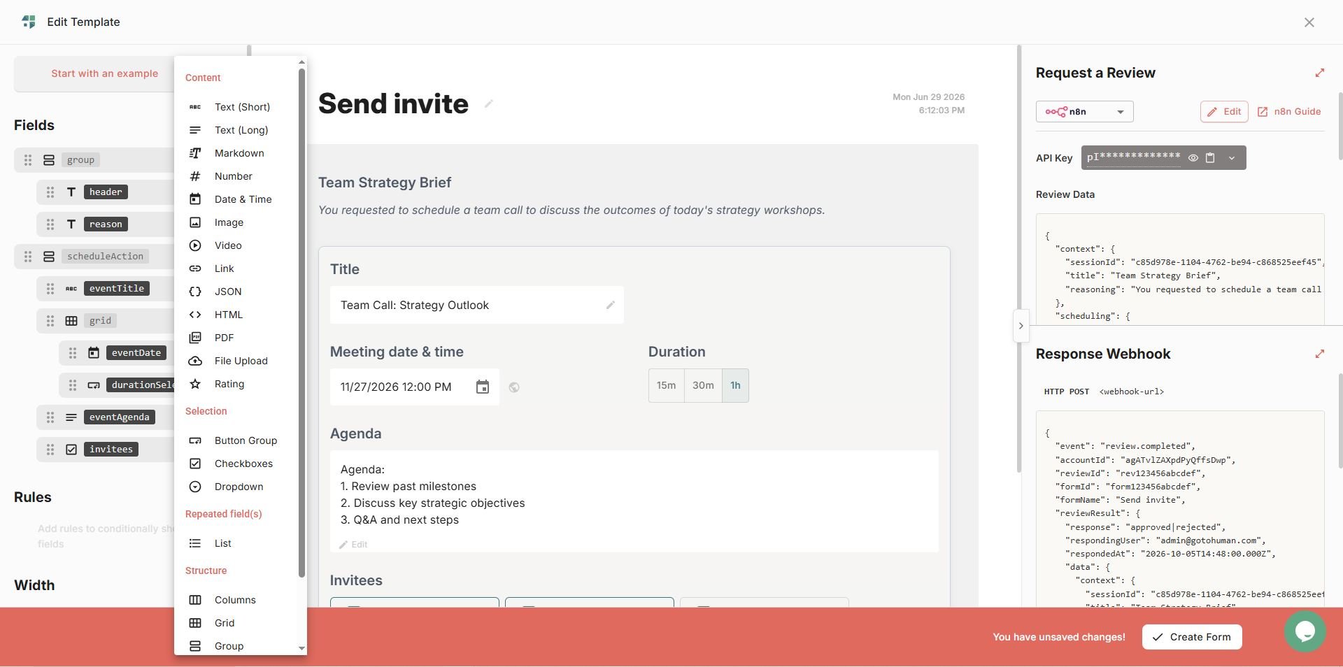Select the eventDate field
Screen dimensions: 1343x667
coord(136,353)
